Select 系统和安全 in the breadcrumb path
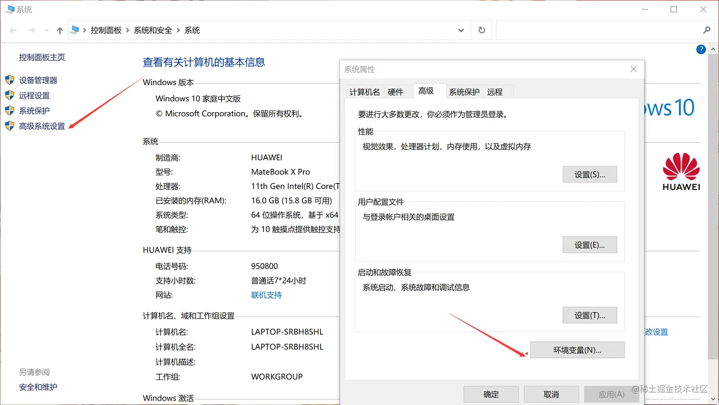Viewport: 719px width, 405px height. [x=153, y=30]
